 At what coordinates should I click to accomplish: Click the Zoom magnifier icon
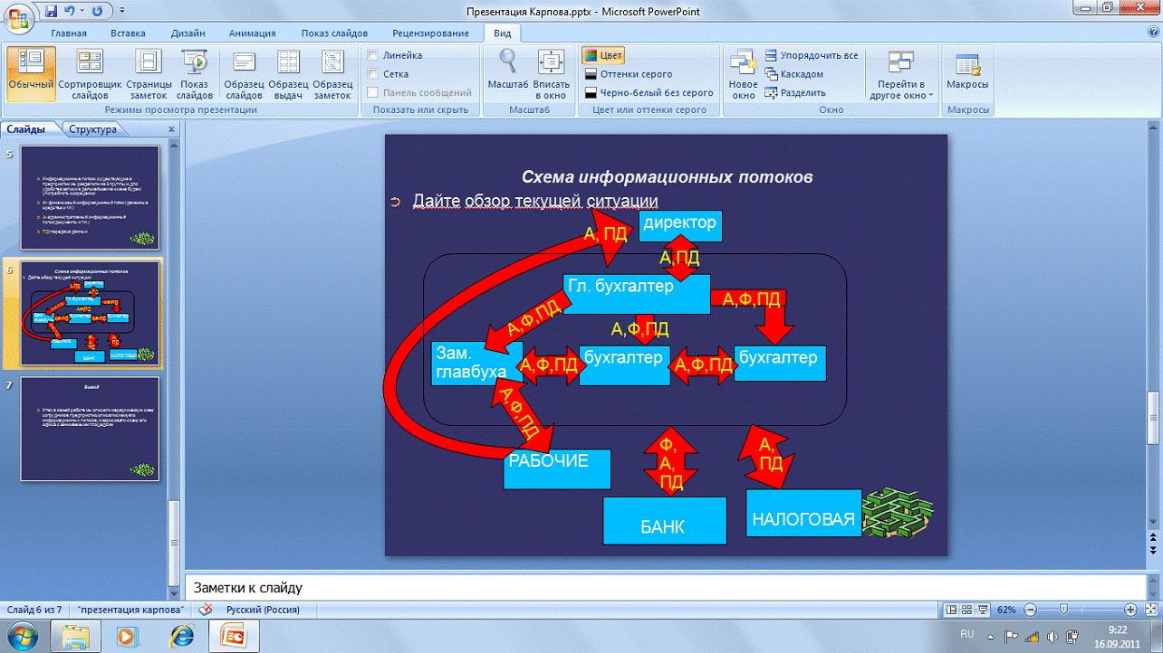pos(507,62)
